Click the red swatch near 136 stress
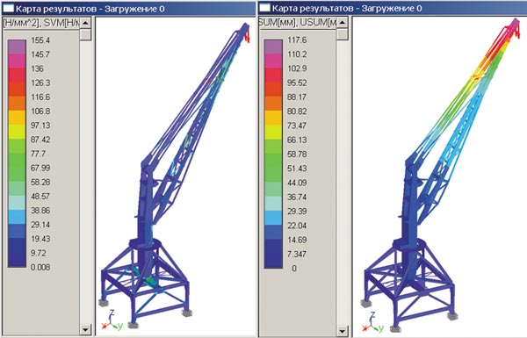Viewport: 527px width, 338px height. [17, 76]
